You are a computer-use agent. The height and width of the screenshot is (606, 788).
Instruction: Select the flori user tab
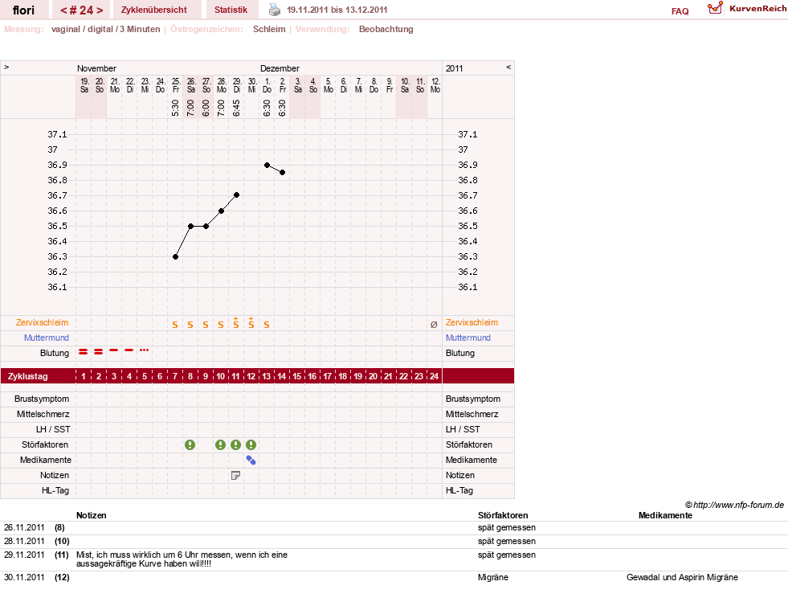(23, 10)
